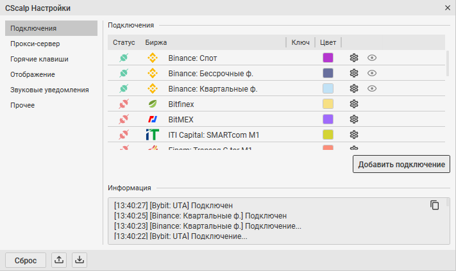Viewport: 456px width, 271px height.
Task: Select the Подключения settings section
Action: [51, 28]
